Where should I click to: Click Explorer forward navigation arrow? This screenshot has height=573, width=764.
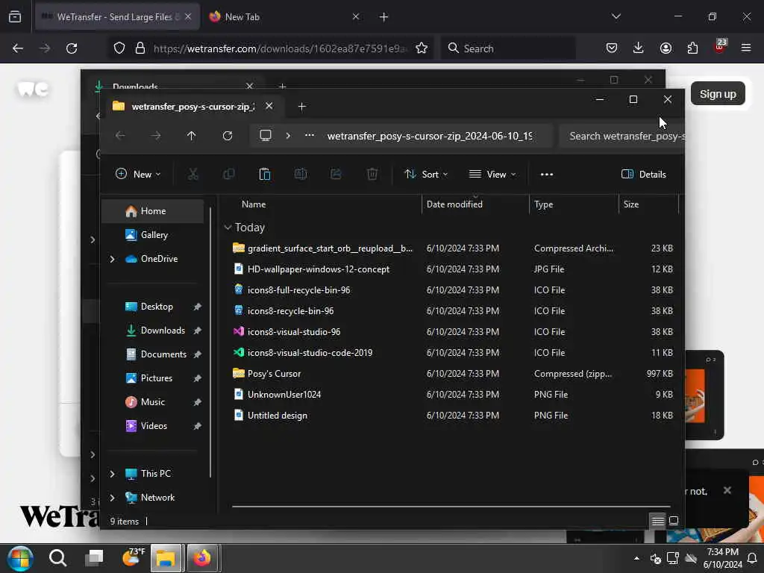pos(156,136)
